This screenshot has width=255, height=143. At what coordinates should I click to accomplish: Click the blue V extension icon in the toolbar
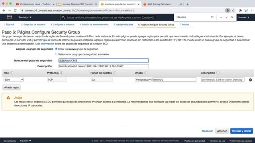(246, 10)
